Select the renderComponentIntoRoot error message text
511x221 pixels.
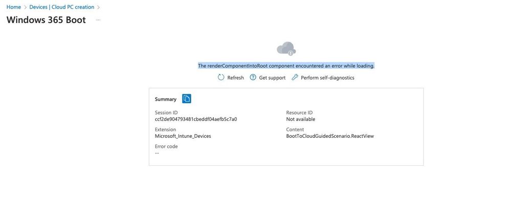(286, 66)
